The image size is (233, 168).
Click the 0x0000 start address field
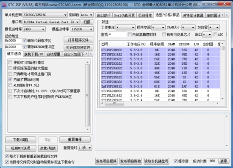(x=13, y=41)
